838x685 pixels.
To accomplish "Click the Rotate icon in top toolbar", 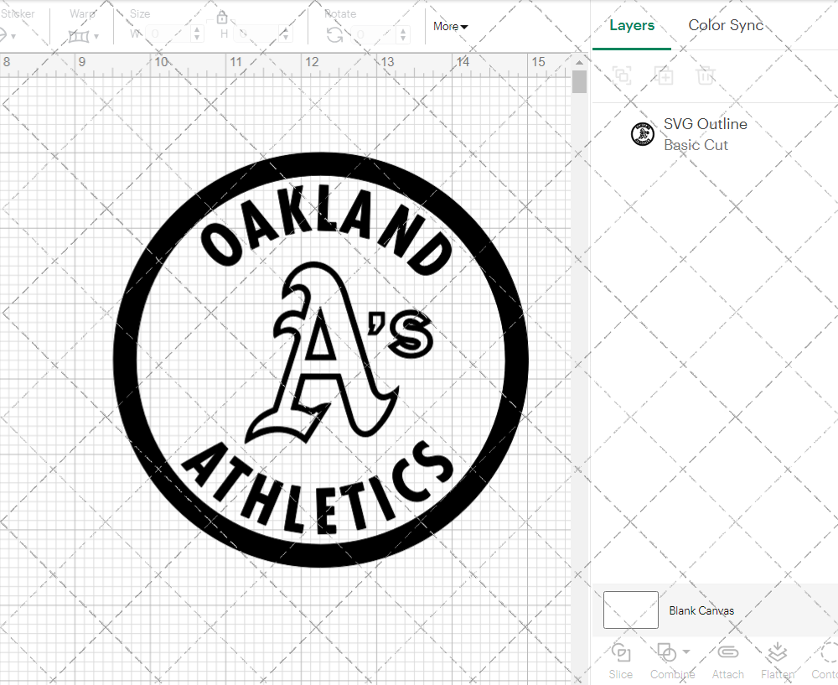I will (x=334, y=34).
